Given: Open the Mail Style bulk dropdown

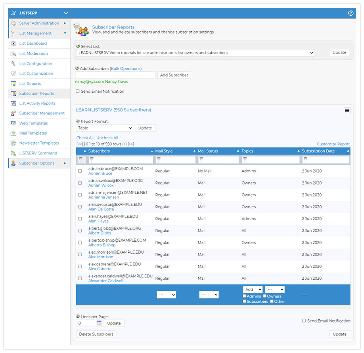Looking at the screenshot, I should [x=166, y=295].
